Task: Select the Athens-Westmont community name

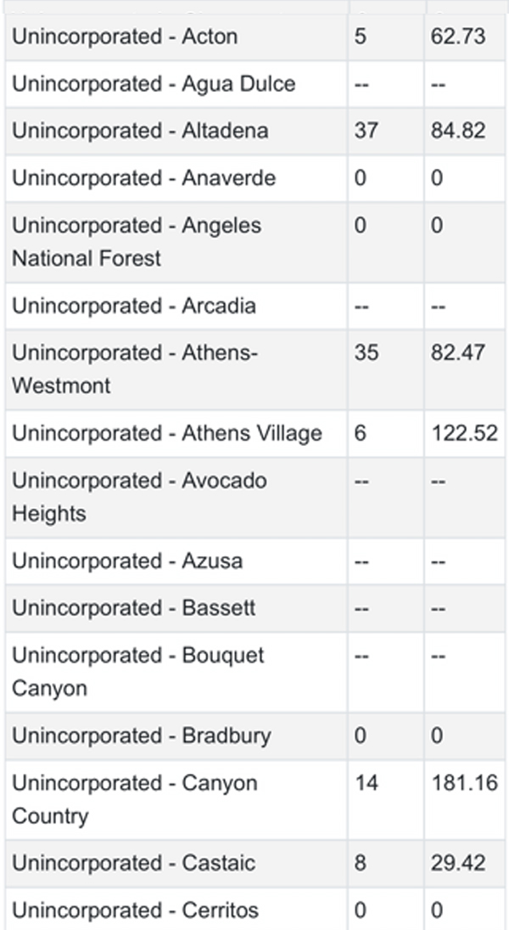Action: (134, 369)
